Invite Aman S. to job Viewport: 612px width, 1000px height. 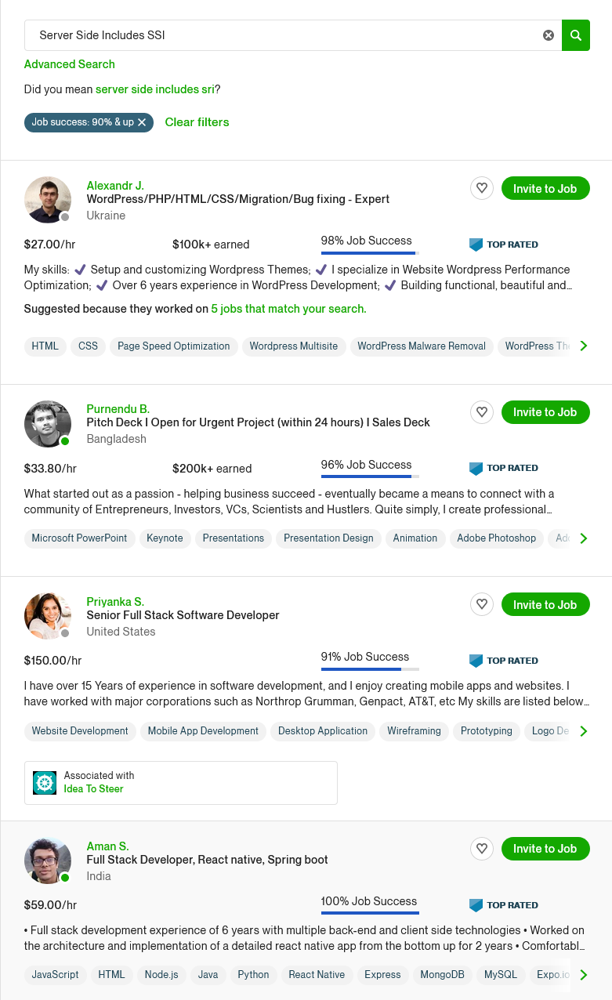tap(545, 848)
